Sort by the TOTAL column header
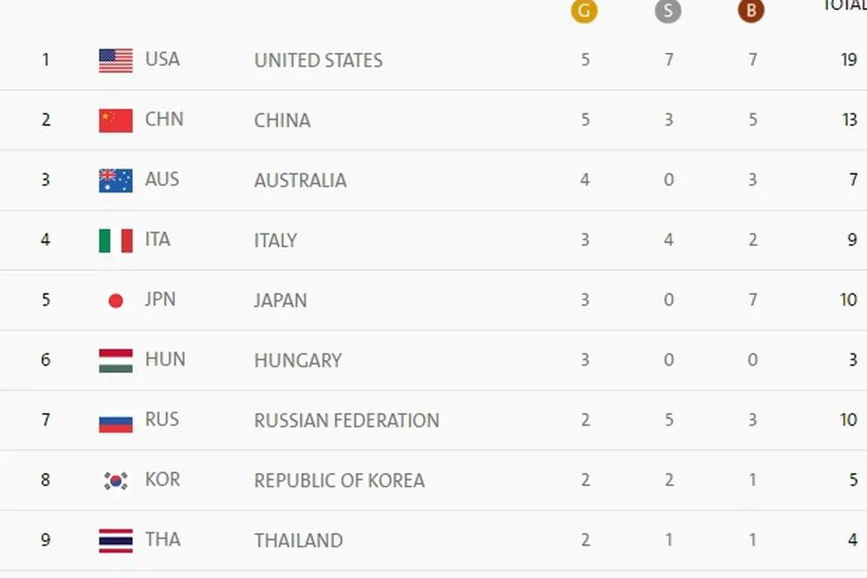This screenshot has width=867, height=578. coord(844,5)
